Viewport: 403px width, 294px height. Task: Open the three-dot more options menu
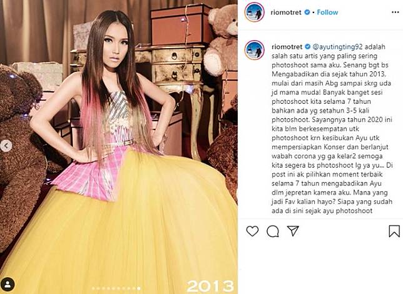coord(395,13)
